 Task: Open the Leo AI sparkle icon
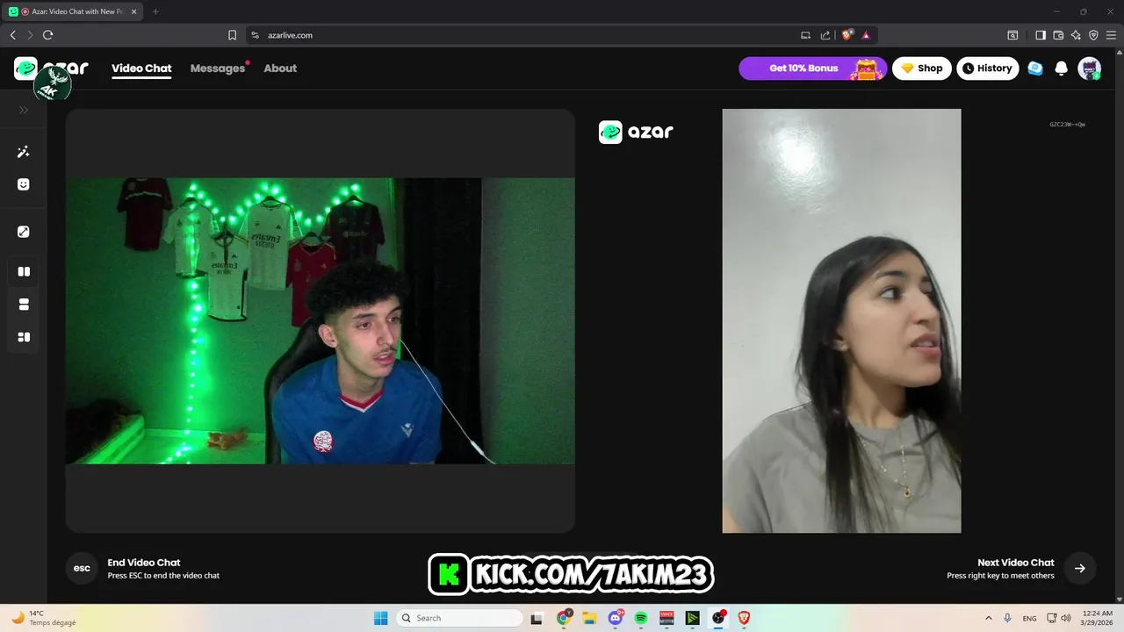1076,35
